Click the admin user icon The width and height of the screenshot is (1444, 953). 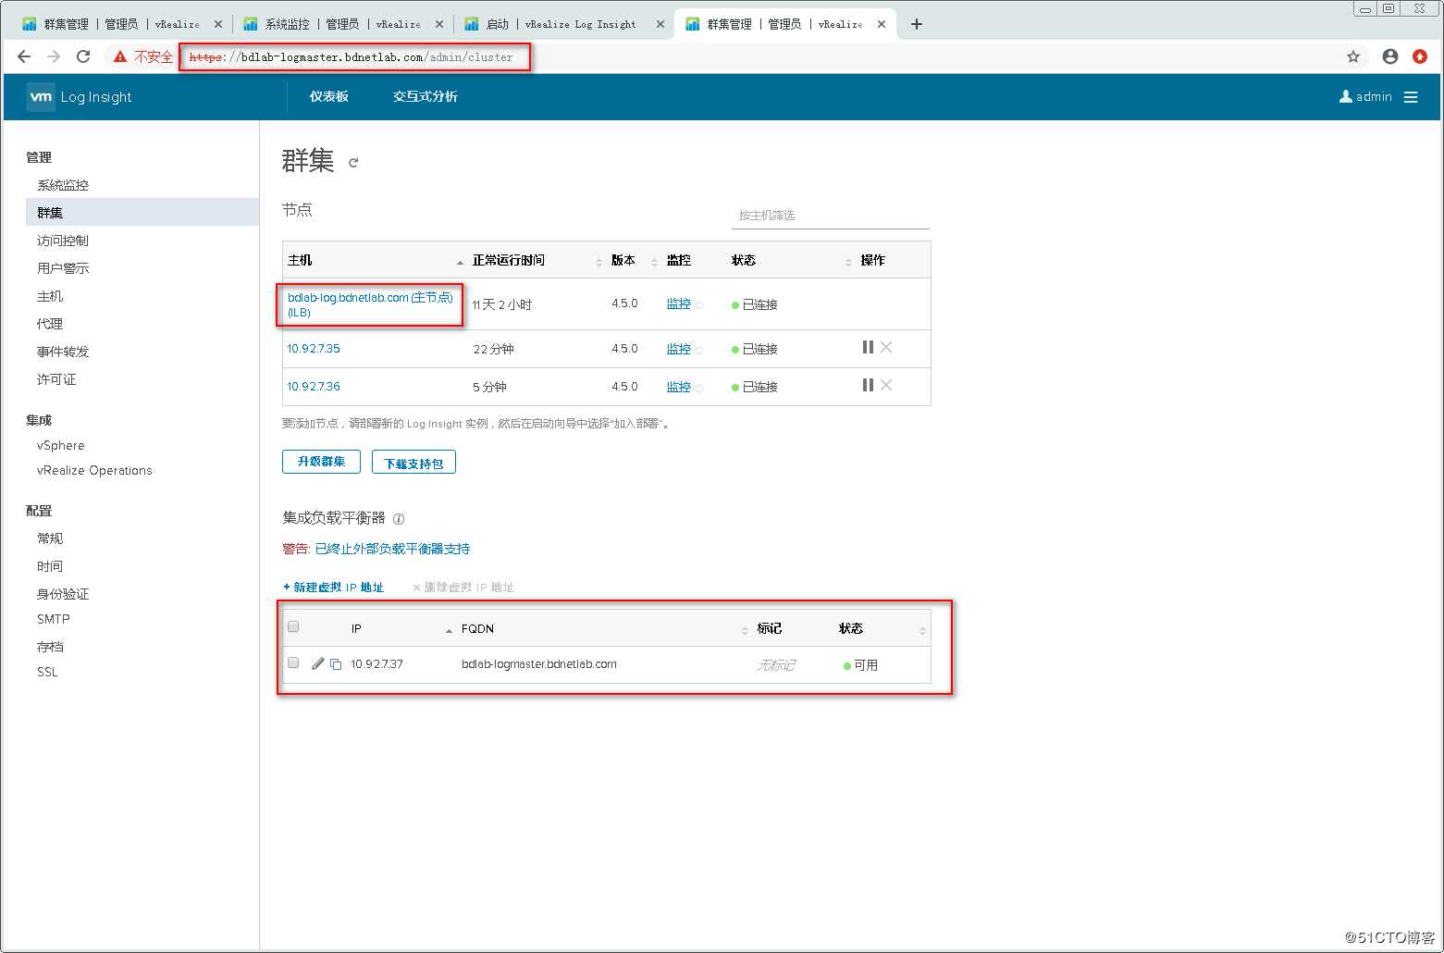[1346, 96]
